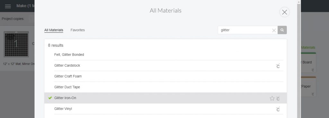The height and width of the screenshot is (118, 329).
Task: Click the glitter search input field
Action: [x=245, y=30]
